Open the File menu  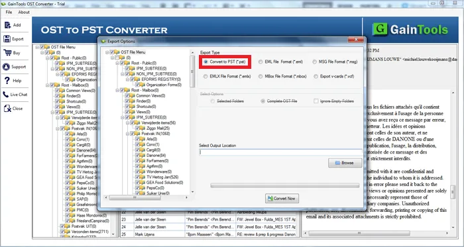[x=9, y=12]
